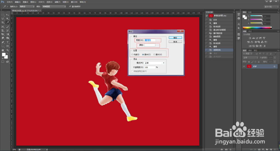Open the blend Mode dropdown in Stroke dialog

[x=155, y=63]
